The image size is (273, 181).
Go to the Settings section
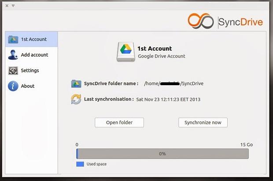(32, 70)
